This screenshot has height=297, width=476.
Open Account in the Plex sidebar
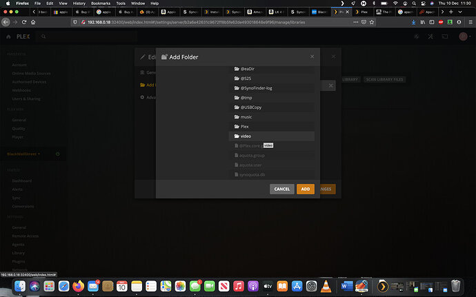tap(19, 65)
